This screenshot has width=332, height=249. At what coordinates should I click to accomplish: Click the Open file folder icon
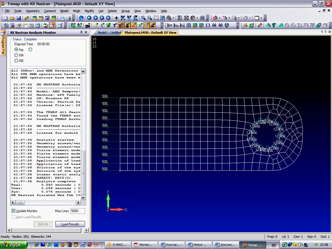[x=12, y=18]
